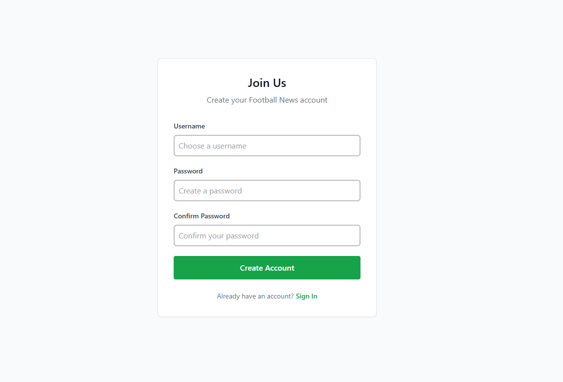Image resolution: width=563 pixels, height=382 pixels.
Task: Click the Already have an account text
Action: pos(255,296)
